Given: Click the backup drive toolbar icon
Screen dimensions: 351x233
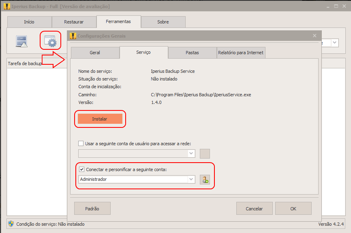Looking at the screenshot, I should 21,41.
